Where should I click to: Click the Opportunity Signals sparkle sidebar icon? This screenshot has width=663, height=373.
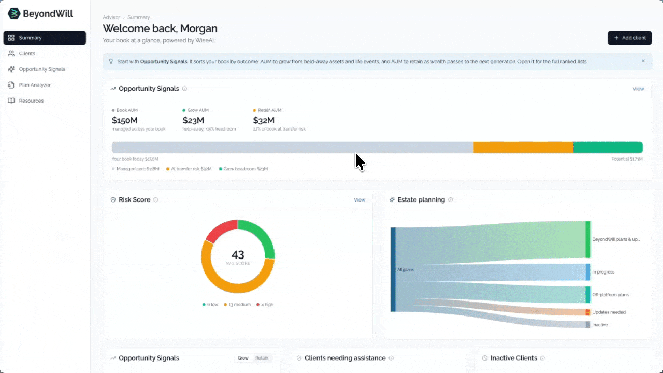tap(11, 69)
